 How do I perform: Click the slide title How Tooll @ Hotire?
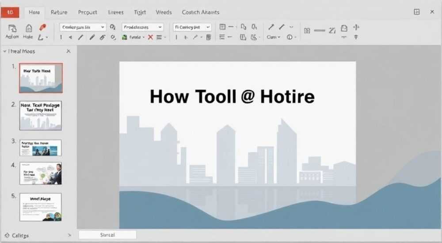pos(232,96)
